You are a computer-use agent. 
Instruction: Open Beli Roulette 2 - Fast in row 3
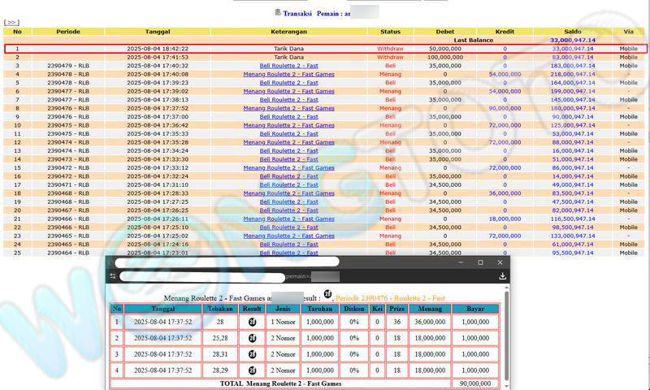tap(289, 66)
